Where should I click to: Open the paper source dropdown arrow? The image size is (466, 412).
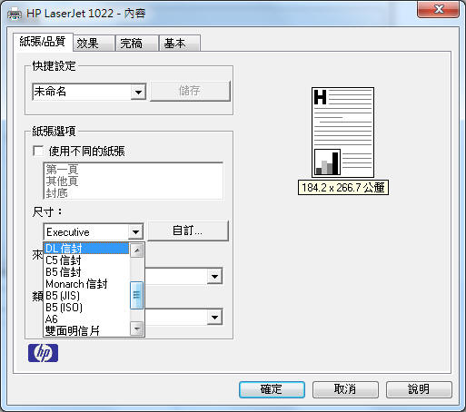(214, 276)
